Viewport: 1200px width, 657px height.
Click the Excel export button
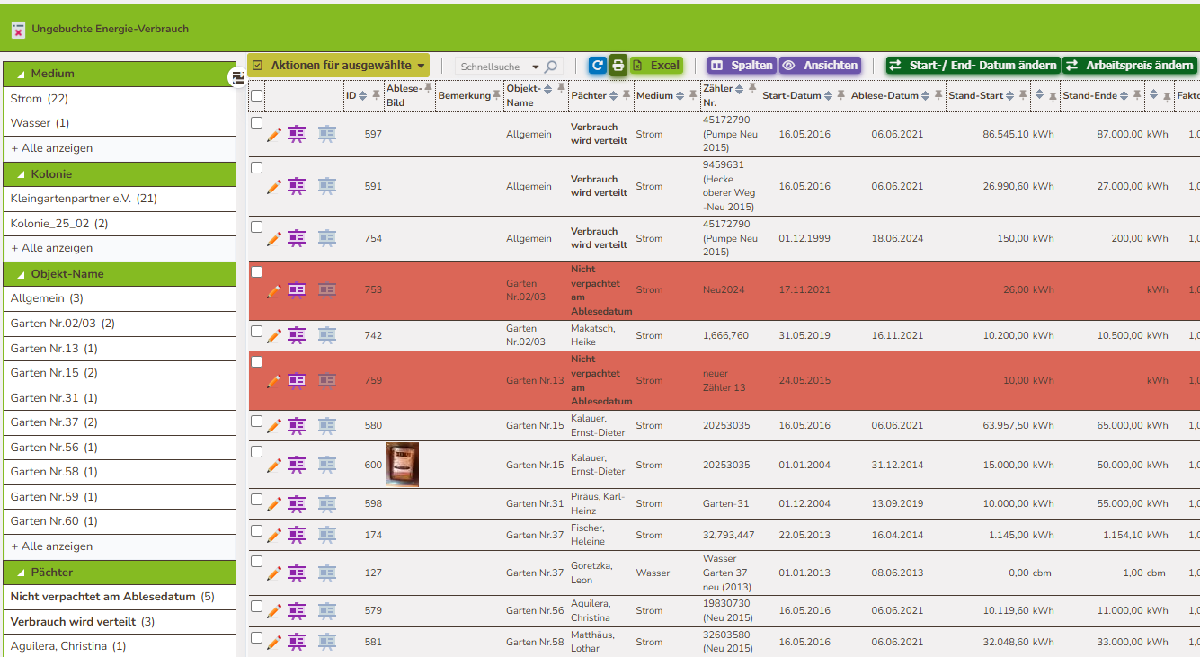pyautogui.click(x=656, y=66)
